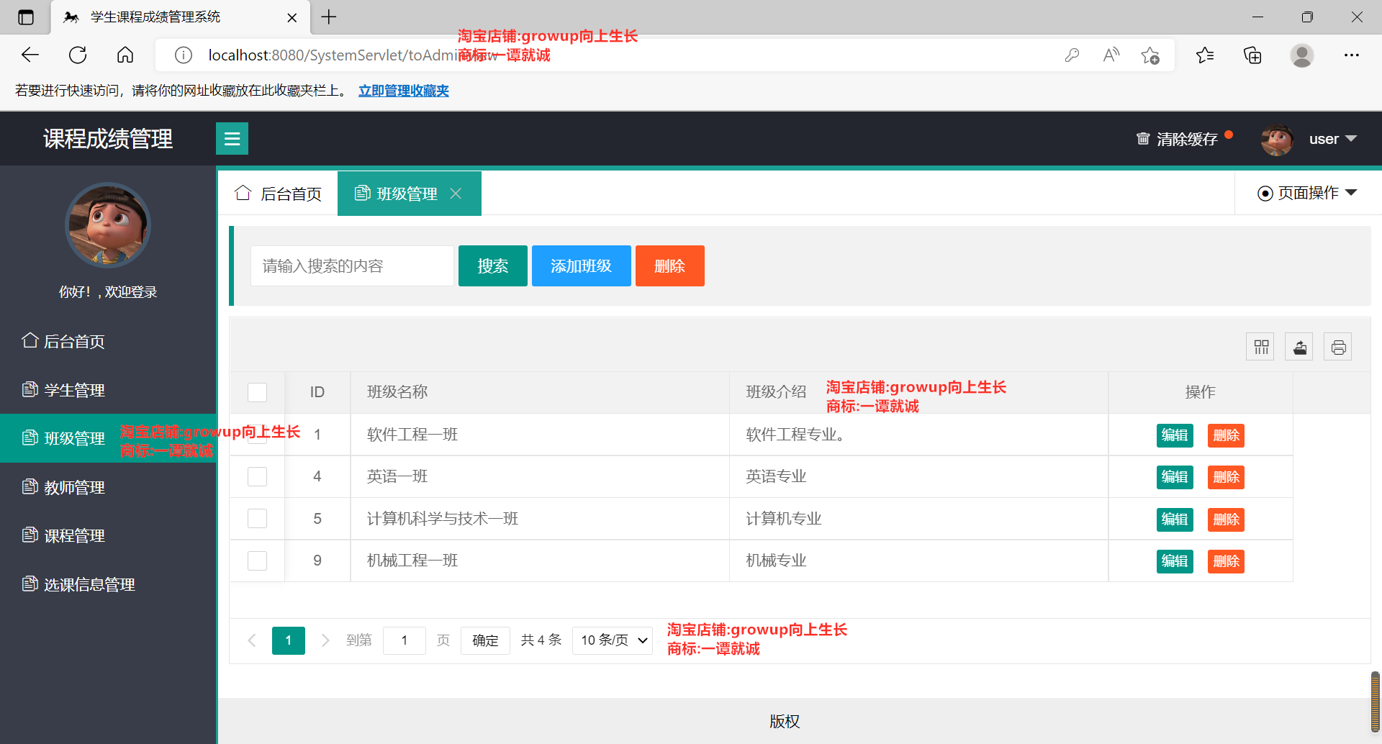The width and height of the screenshot is (1382, 744).
Task: Click the 添加班级 button
Action: [x=581, y=266]
